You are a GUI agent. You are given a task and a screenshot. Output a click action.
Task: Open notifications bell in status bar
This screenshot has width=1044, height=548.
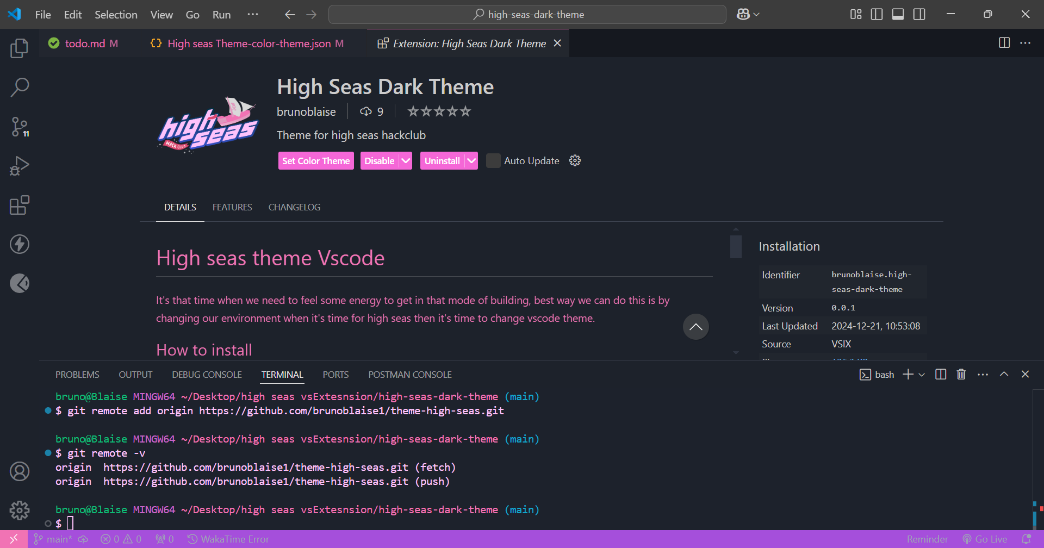coord(1026,539)
